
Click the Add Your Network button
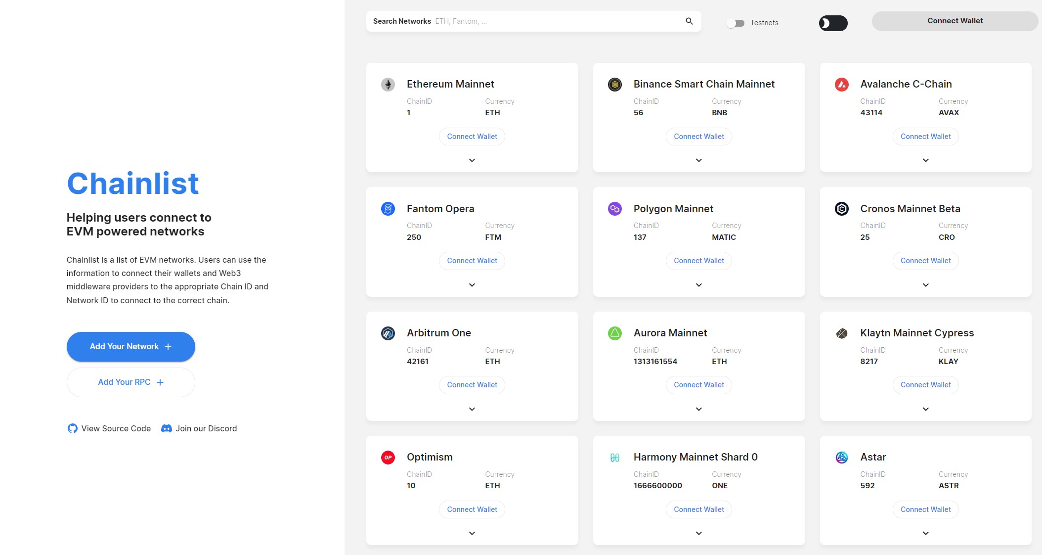pyautogui.click(x=131, y=347)
